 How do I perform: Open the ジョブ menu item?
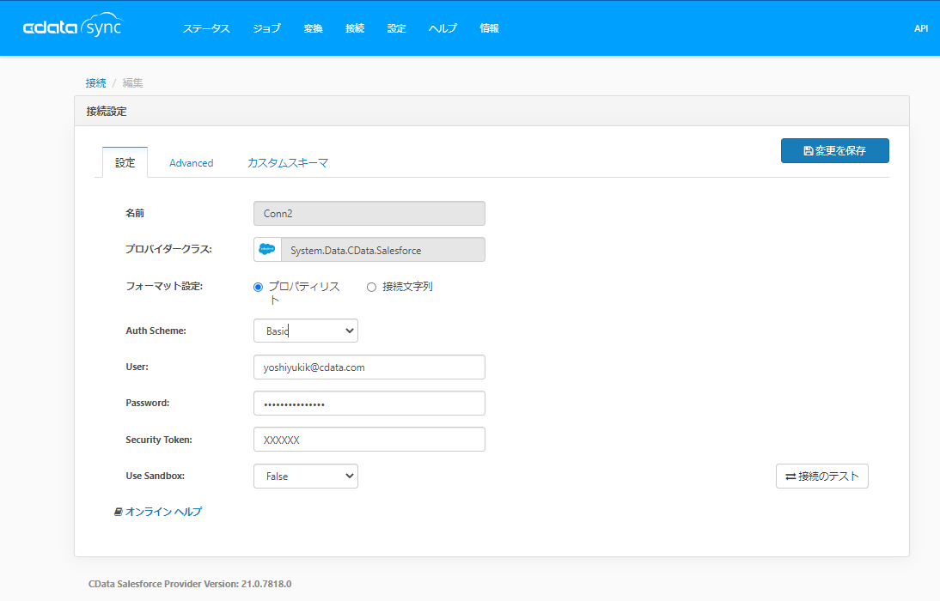coord(266,28)
